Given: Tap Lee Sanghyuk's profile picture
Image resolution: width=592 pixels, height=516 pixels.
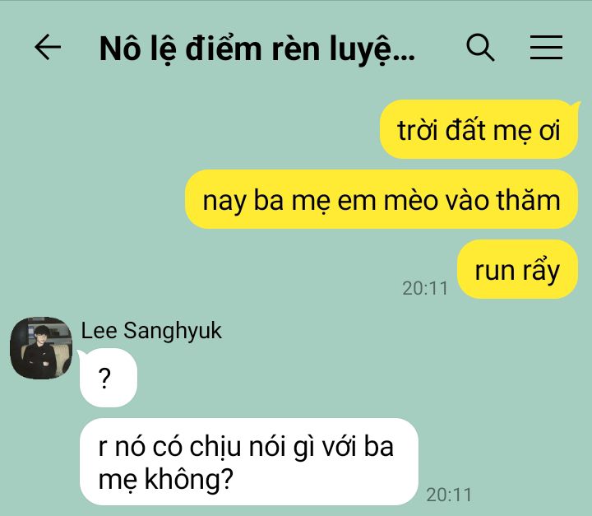Looking at the screenshot, I should 41,348.
